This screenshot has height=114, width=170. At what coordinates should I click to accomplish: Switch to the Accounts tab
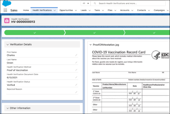click(x=125, y=10)
